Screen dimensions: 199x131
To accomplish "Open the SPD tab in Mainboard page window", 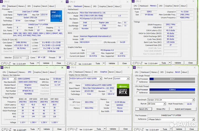I will point(95,6).
